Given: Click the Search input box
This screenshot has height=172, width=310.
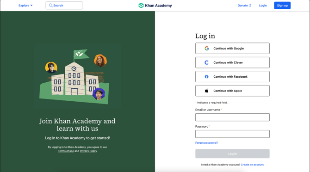Looking at the screenshot, I should (64, 6).
